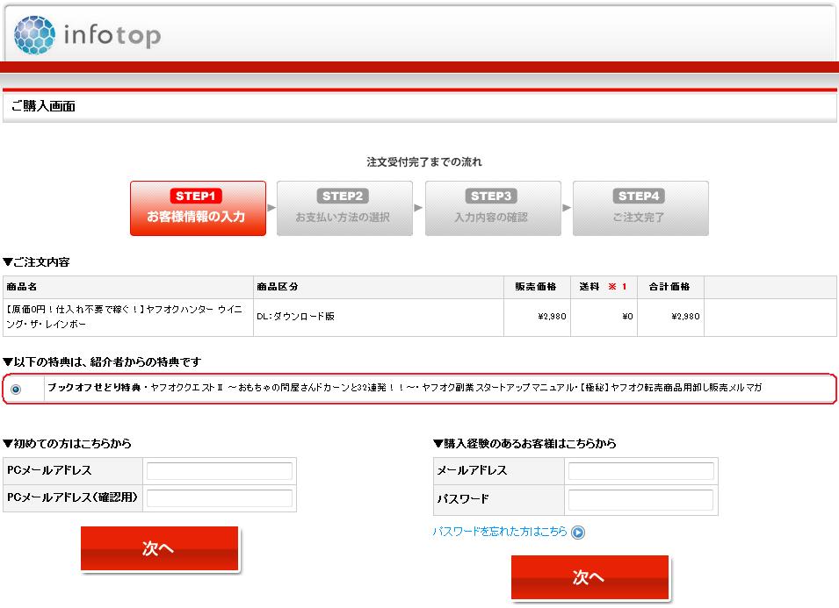Click 次へ button under 初めての方はこちらから
The height and width of the screenshot is (608, 839).
click(159, 548)
